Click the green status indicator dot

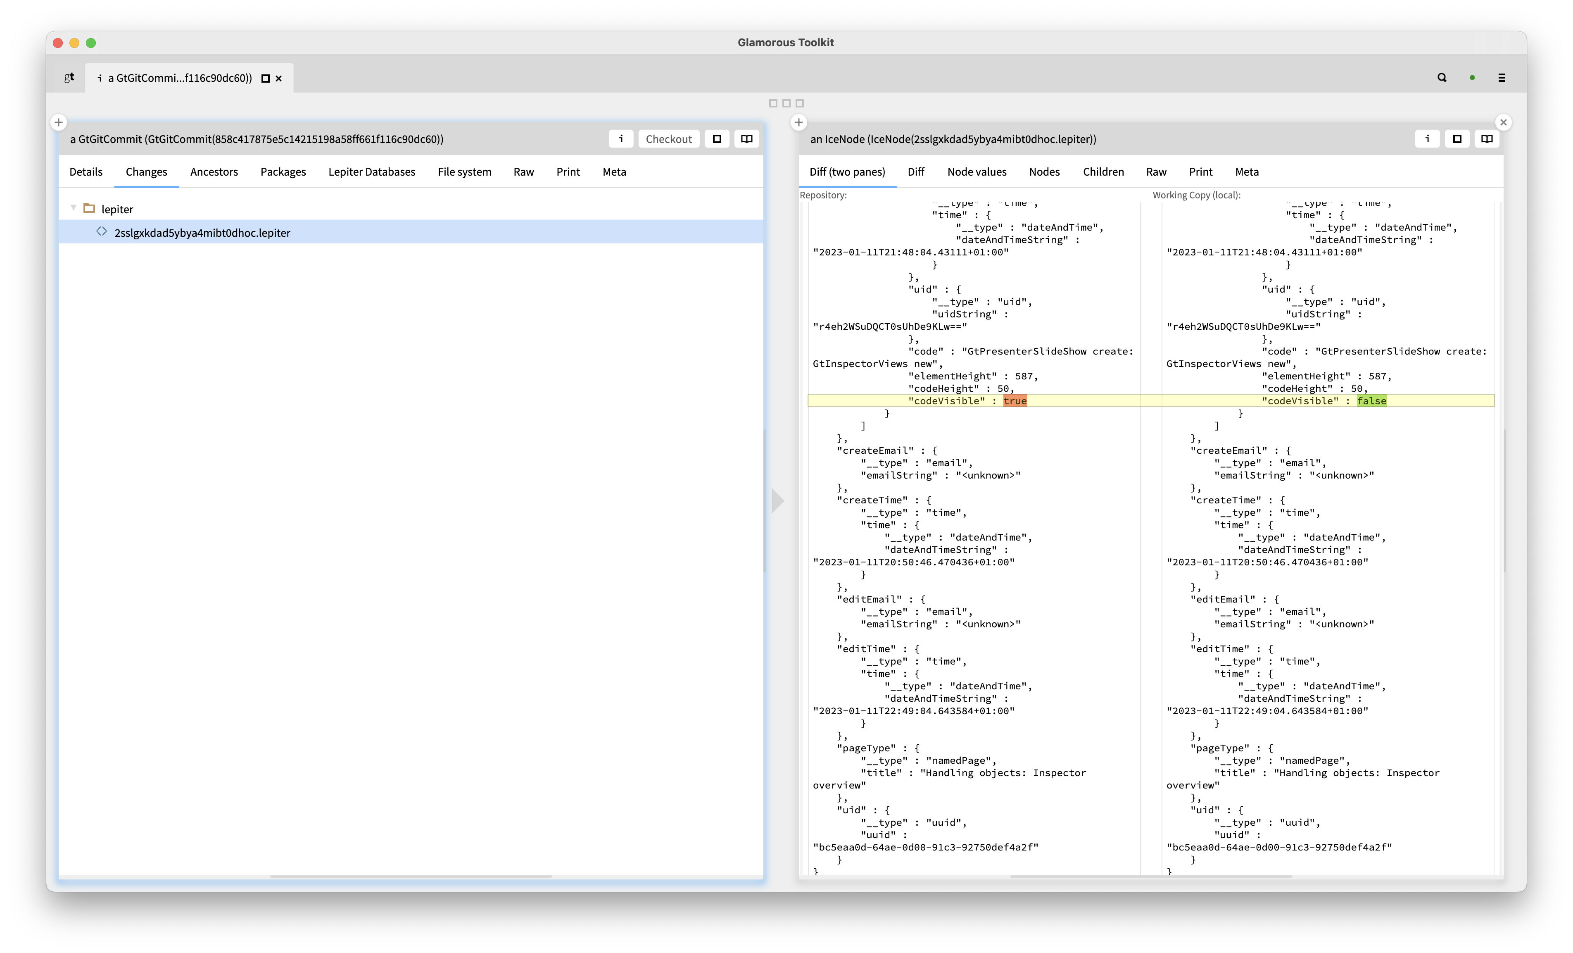point(1472,77)
